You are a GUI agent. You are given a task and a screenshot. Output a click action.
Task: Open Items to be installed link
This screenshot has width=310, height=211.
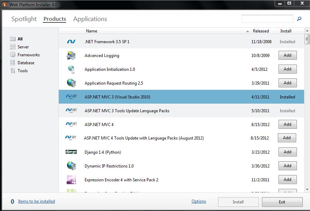[37, 201]
